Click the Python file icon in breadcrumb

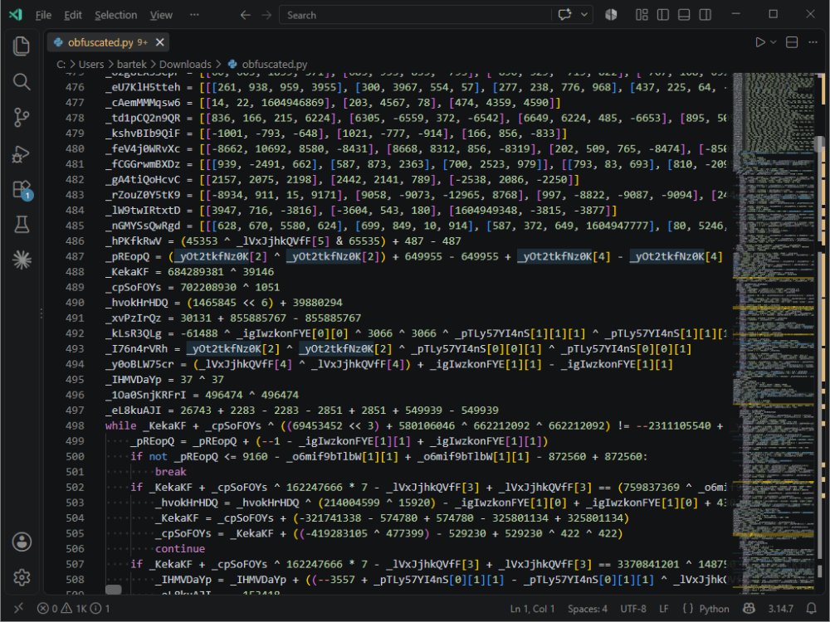click(232, 64)
